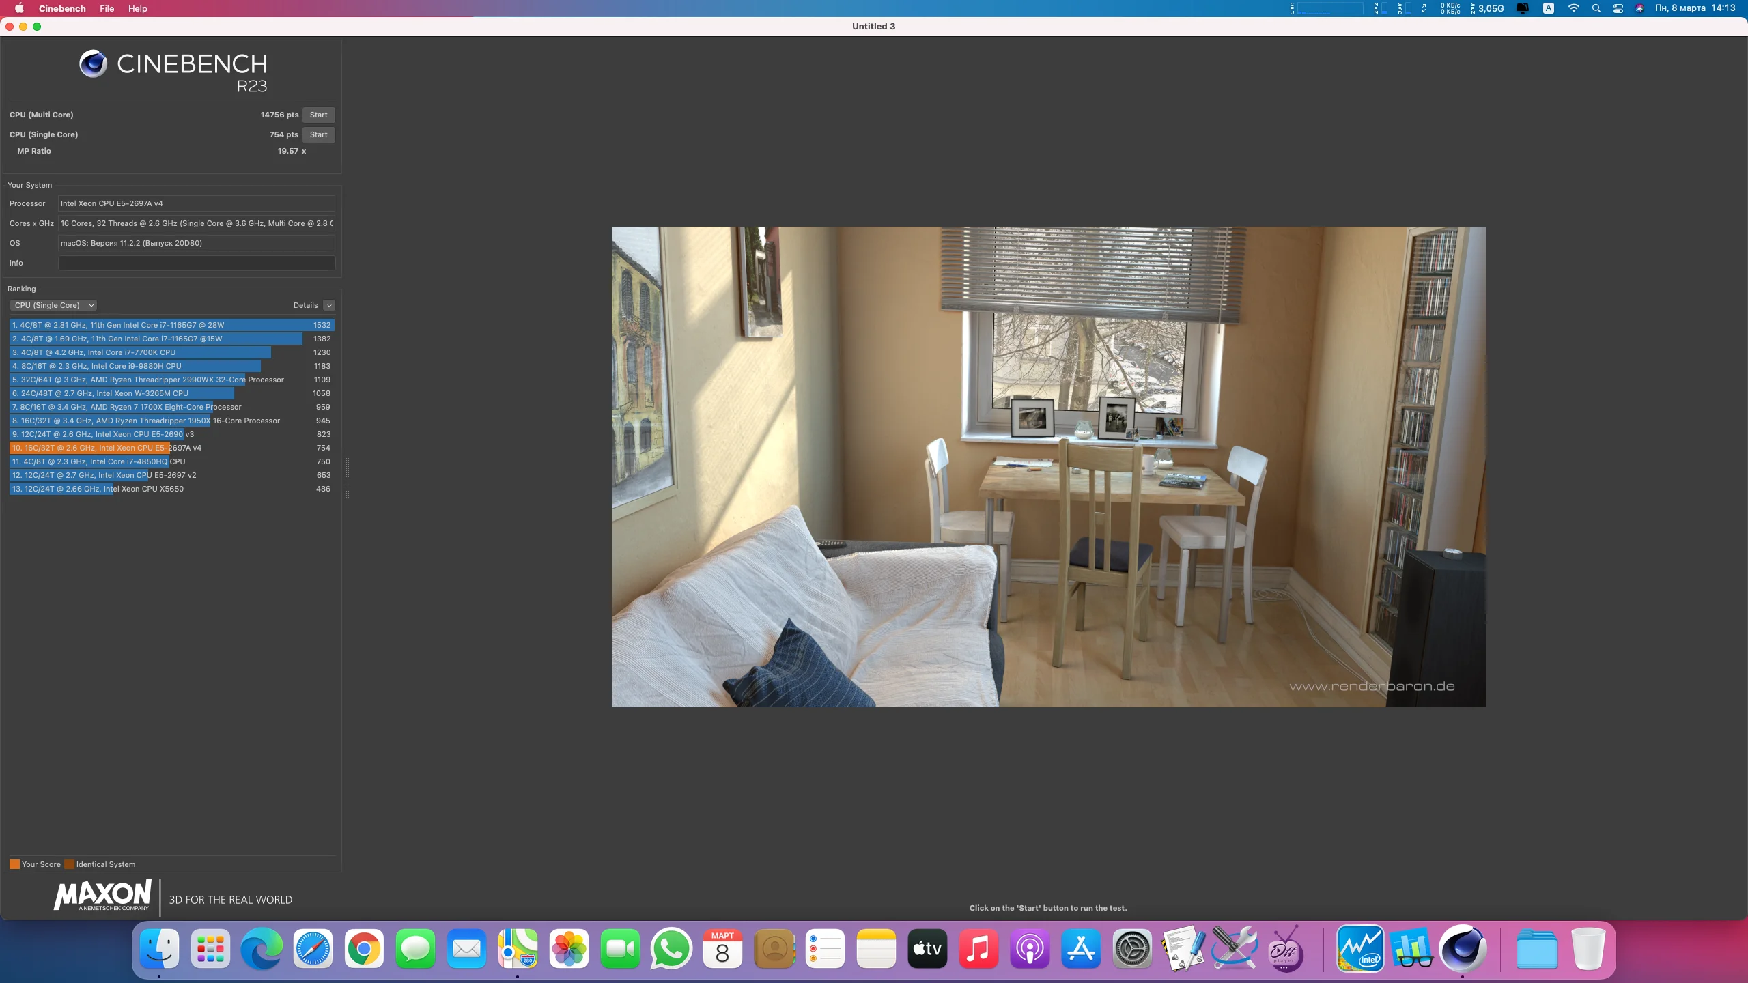Open the Help menu
Image resolution: width=1748 pixels, height=983 pixels.
point(137,8)
